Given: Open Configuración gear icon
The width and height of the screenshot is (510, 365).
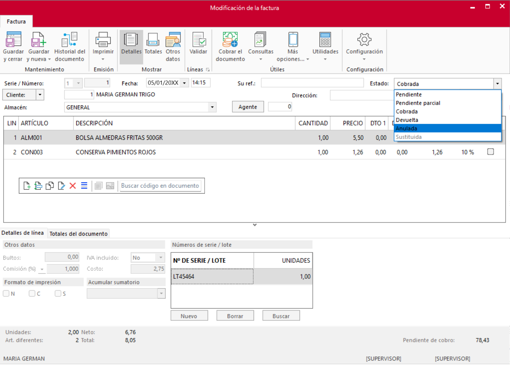Looking at the screenshot, I should [364, 39].
